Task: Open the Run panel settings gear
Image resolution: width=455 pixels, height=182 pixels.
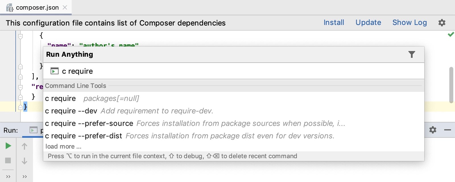Action: pos(433,130)
